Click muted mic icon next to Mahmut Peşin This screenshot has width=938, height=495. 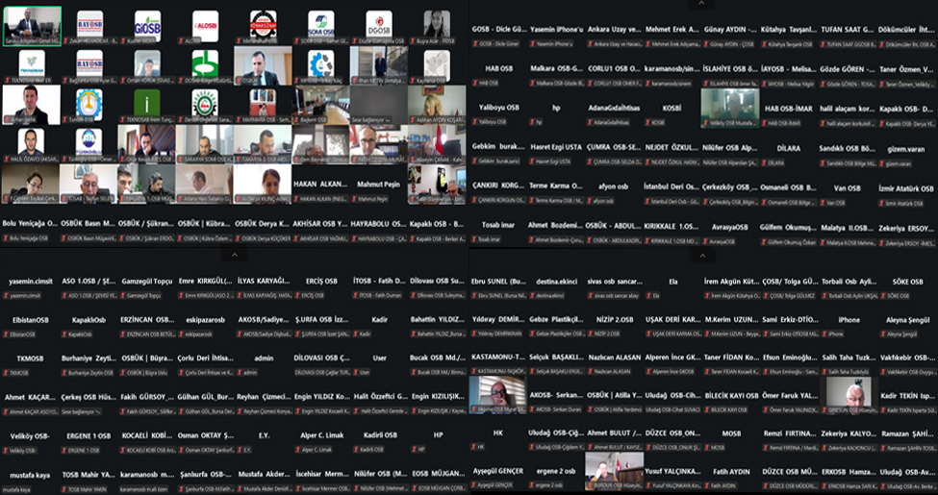[x=354, y=199]
